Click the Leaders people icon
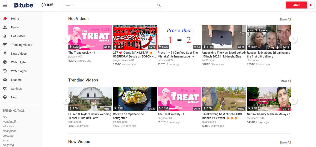The width and height of the screenshot is (316, 147). pyautogui.click(x=5, y=80)
